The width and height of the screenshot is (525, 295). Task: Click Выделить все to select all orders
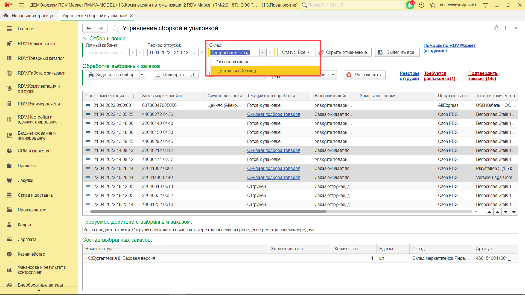pyautogui.click(x=397, y=52)
